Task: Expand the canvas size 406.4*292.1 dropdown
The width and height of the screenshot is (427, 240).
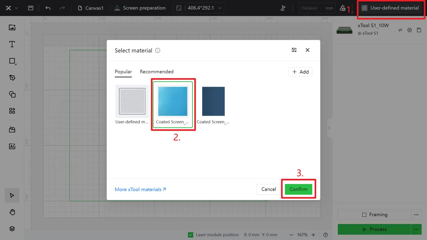Action: pyautogui.click(x=199, y=8)
